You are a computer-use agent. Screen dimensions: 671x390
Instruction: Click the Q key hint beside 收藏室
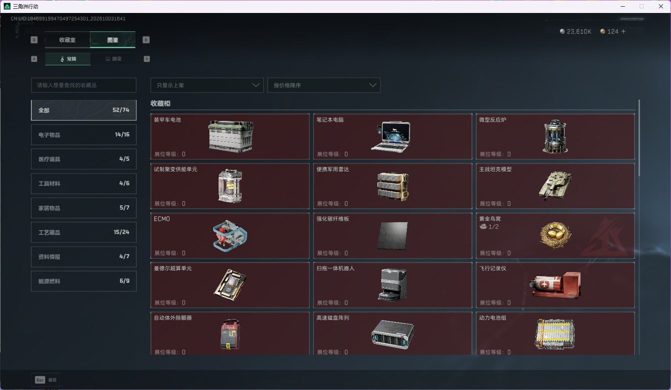coord(34,40)
